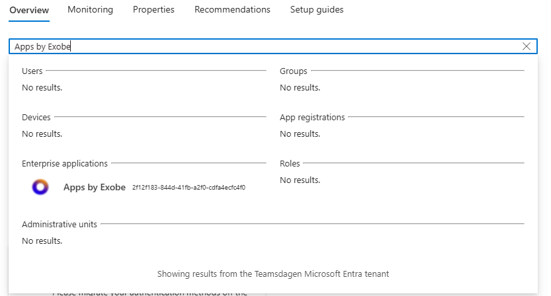Viewport: 551px width, 296px height.
Task: Select the application ID 2f12f183 text
Action: [189, 188]
